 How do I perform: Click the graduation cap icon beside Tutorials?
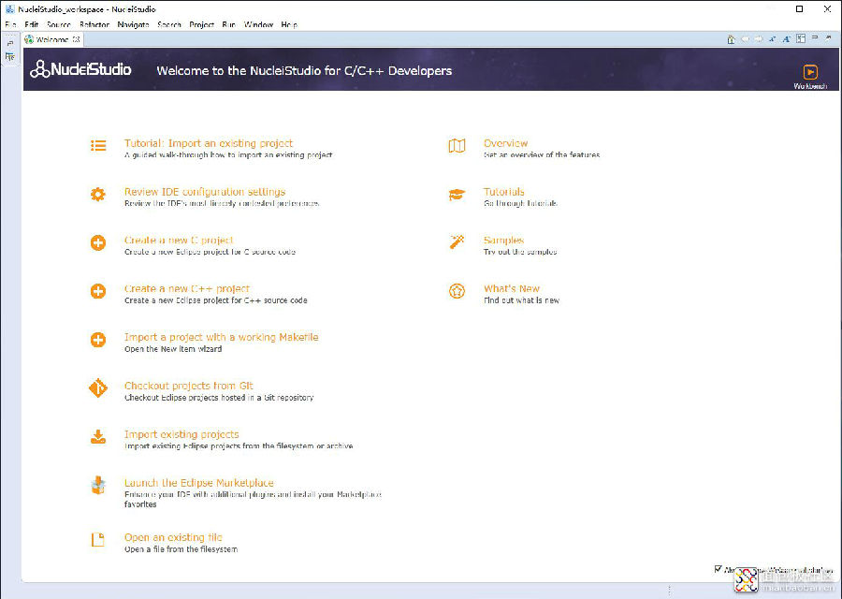pos(457,195)
